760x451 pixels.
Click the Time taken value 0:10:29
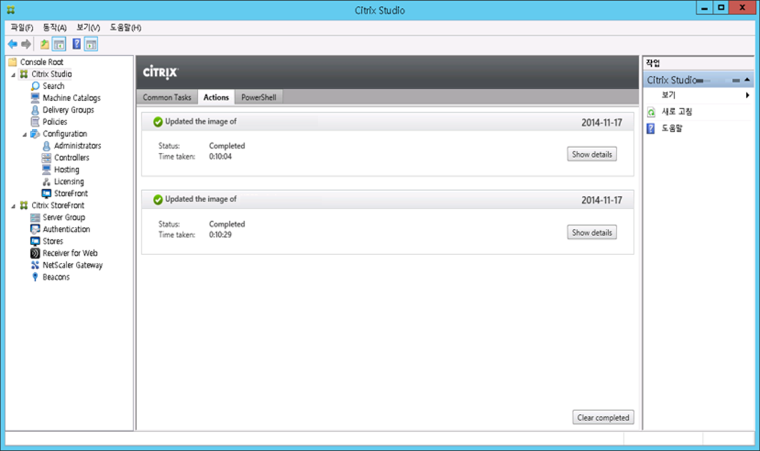pos(221,235)
